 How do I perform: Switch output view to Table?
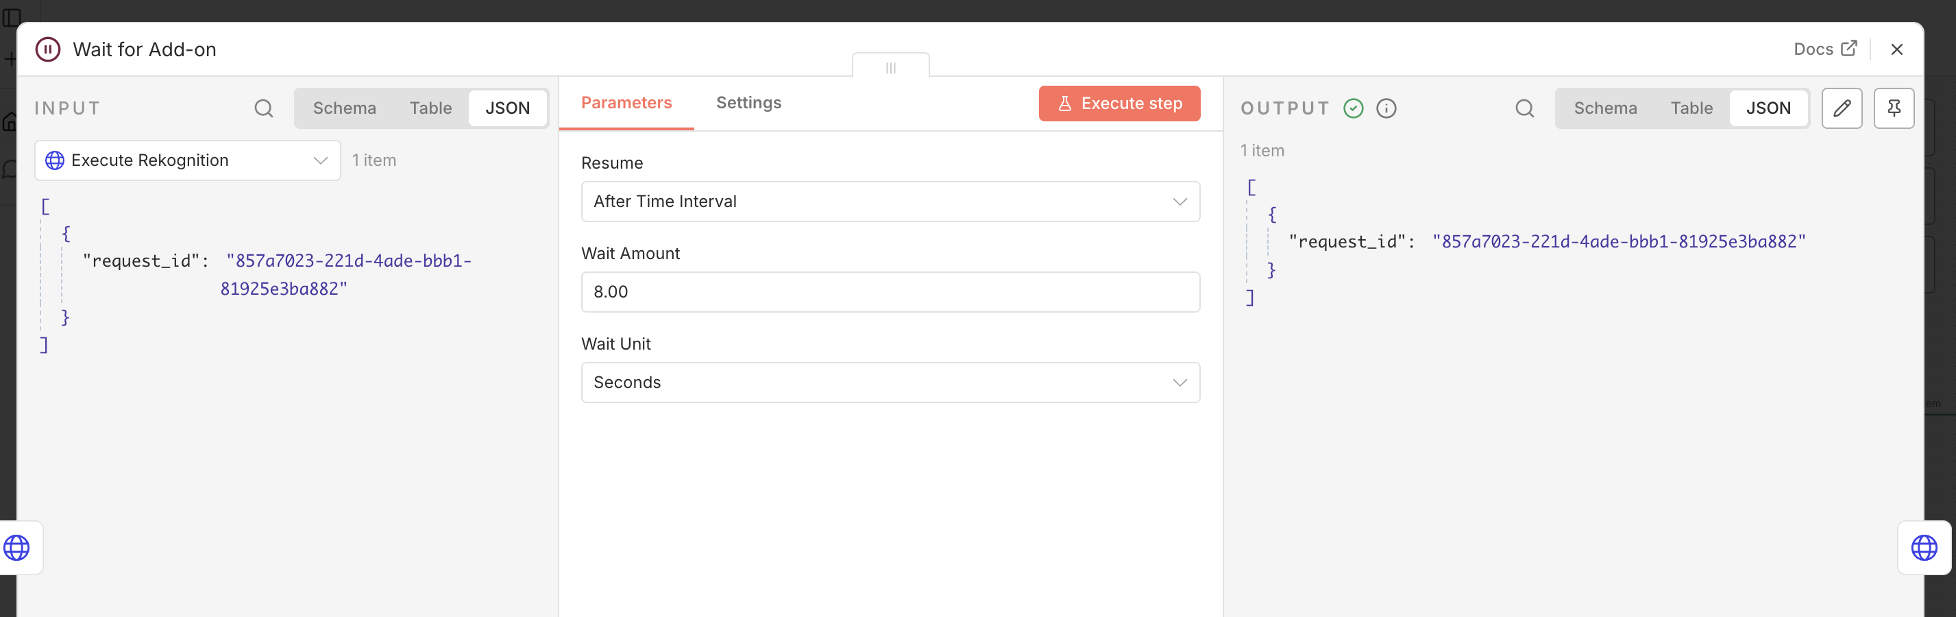pos(1691,108)
